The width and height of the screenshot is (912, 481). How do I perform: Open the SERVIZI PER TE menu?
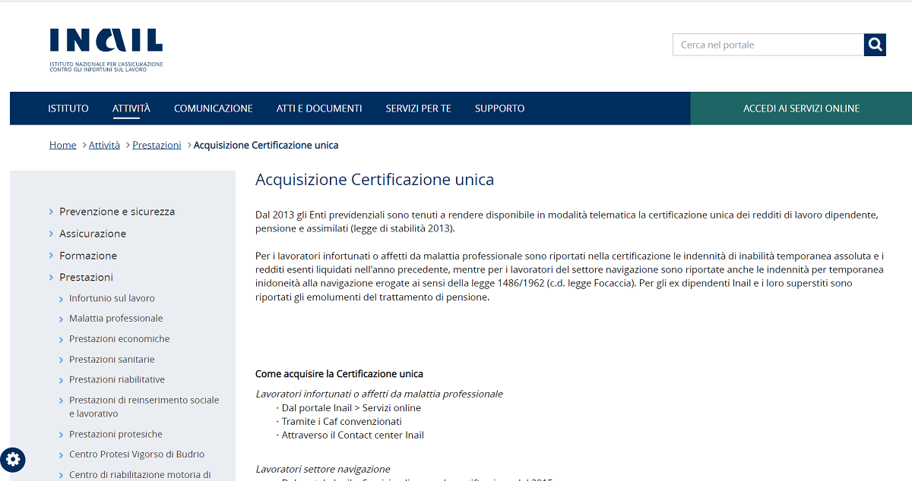click(x=419, y=108)
